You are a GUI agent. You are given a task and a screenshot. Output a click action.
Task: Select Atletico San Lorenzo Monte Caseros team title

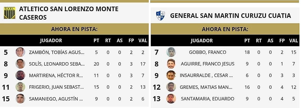(x=69, y=13)
